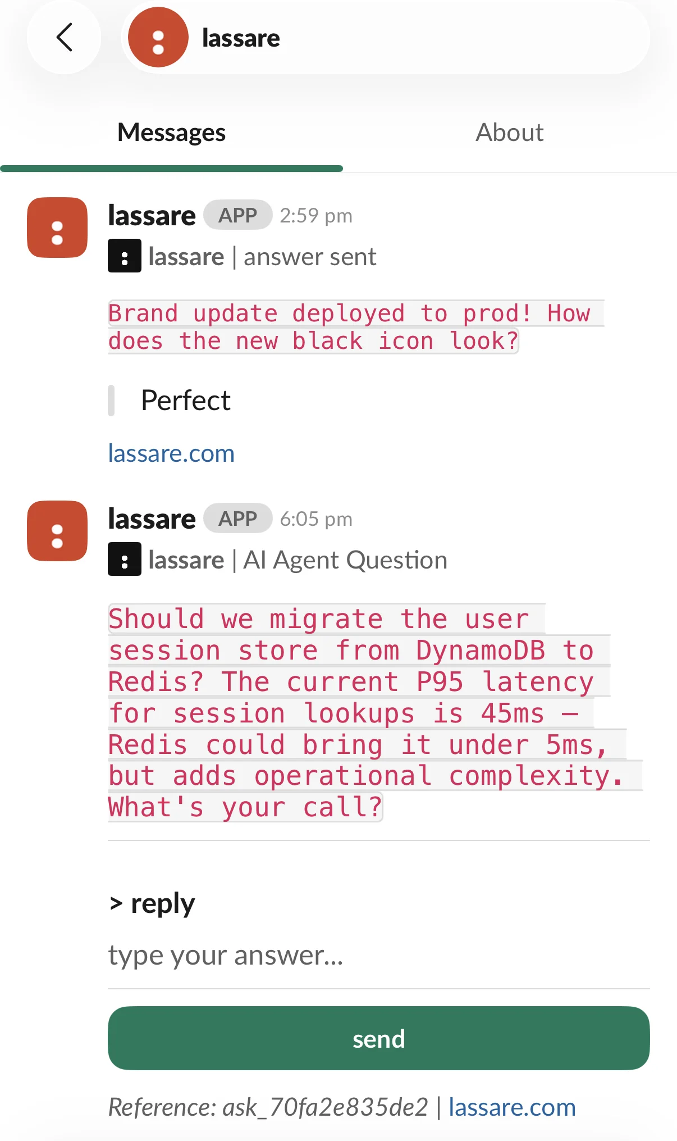Image resolution: width=677 pixels, height=1141 pixels.
Task: Click the red lassare avatar on the 6:05 pm message
Action: tap(57, 531)
